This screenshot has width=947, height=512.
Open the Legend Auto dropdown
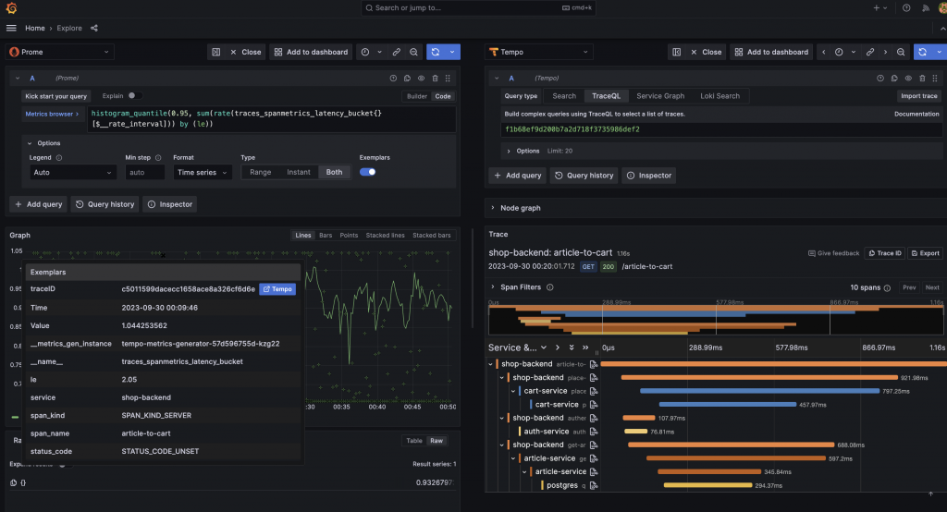coord(71,172)
